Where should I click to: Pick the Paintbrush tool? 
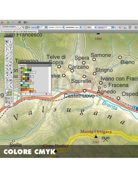click(x=7, y=55)
